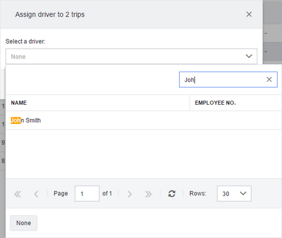Clear the driver search text

(x=269, y=80)
